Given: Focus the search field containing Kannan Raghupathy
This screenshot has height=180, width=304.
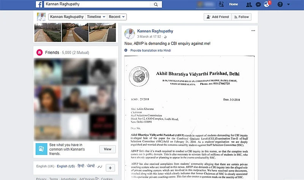Looking at the screenshot, I should pyautogui.click(x=97, y=4).
